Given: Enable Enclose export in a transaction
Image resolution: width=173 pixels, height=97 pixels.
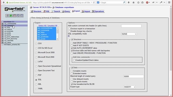Looking at the screenshot, I should pos(69,29).
